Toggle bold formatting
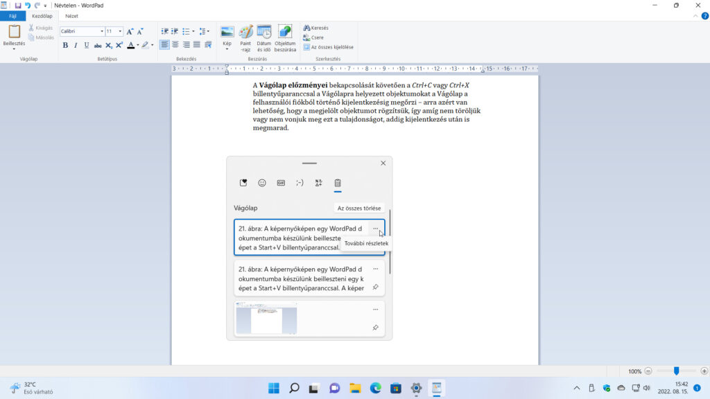Viewport: 710px width, 399px height. 65,45
